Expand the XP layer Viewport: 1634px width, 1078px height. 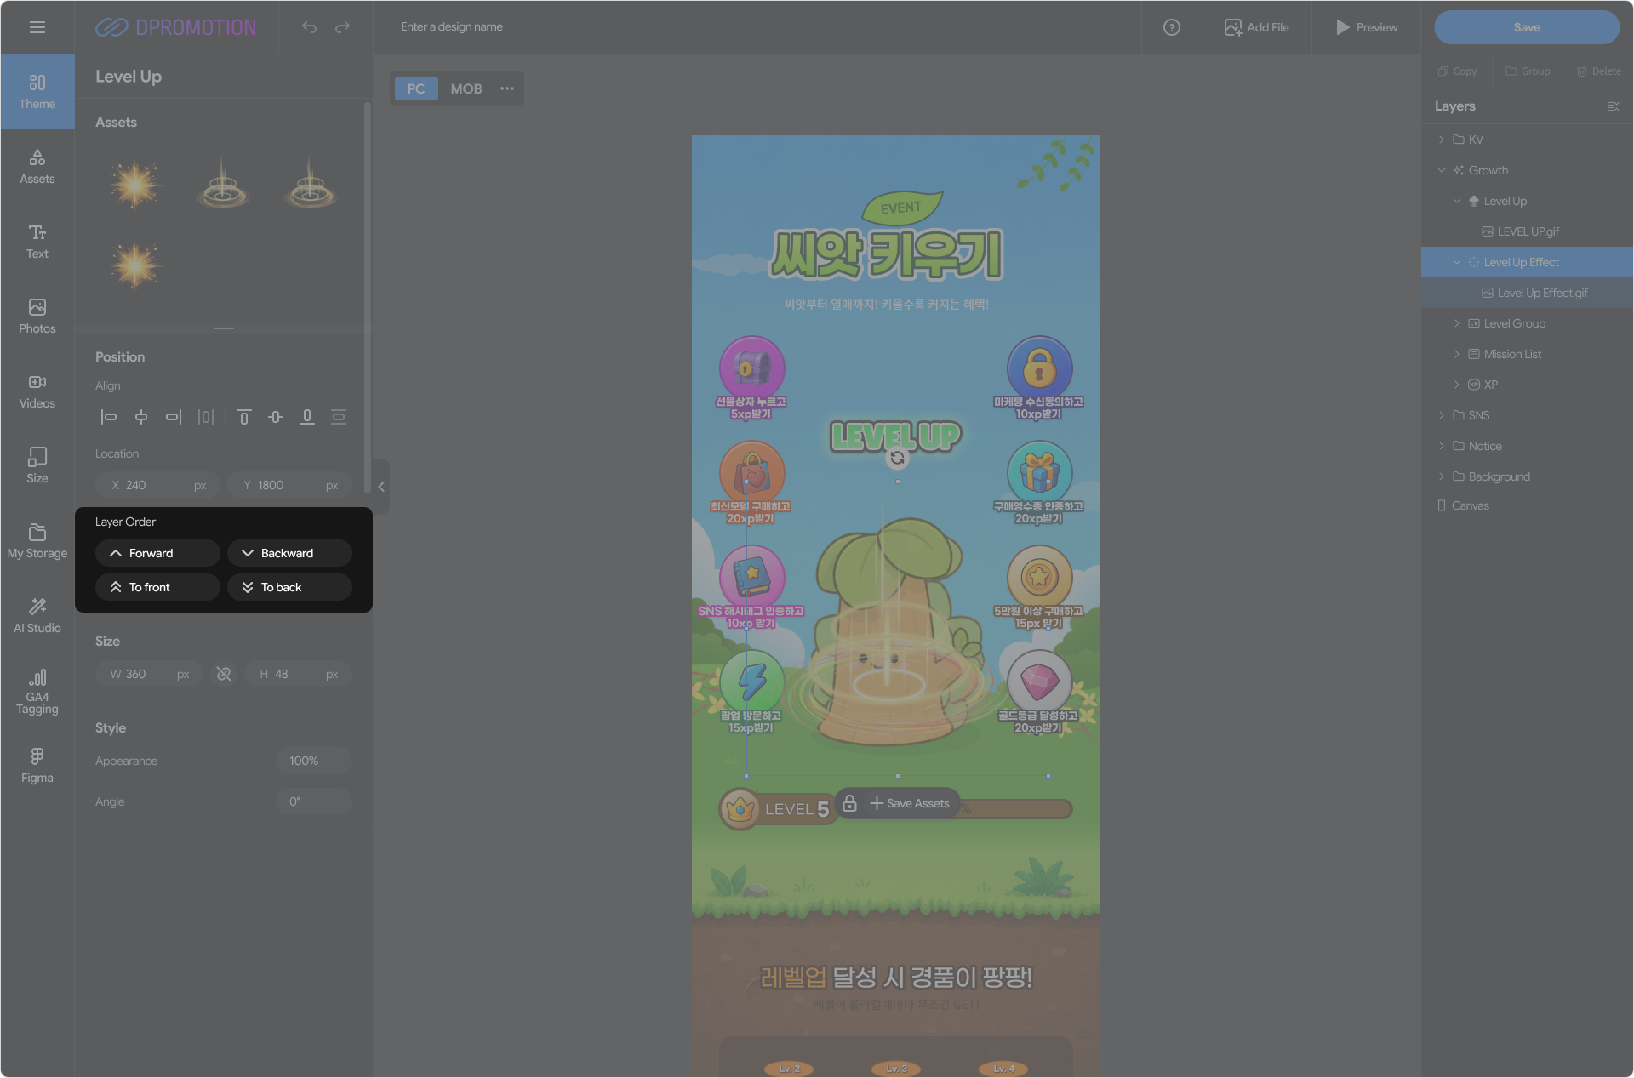click(x=1457, y=385)
